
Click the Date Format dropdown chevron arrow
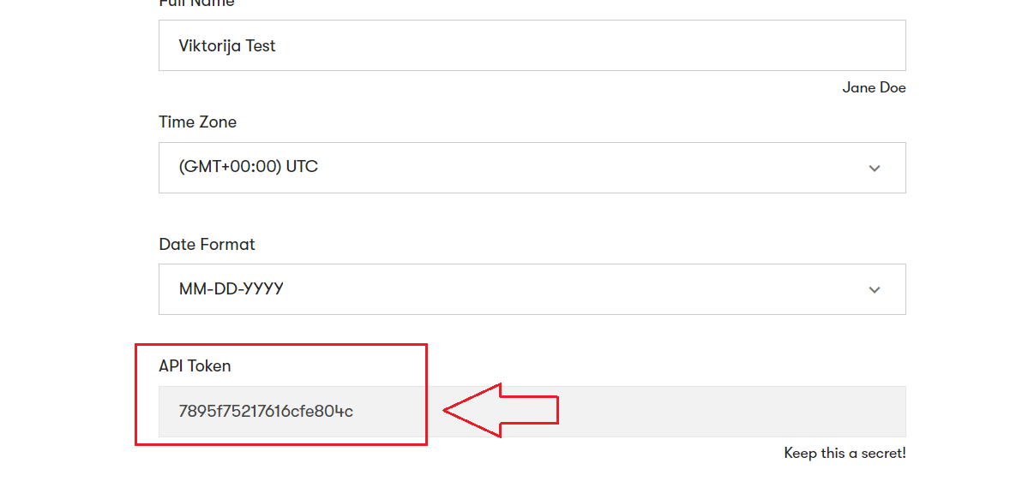pos(874,289)
